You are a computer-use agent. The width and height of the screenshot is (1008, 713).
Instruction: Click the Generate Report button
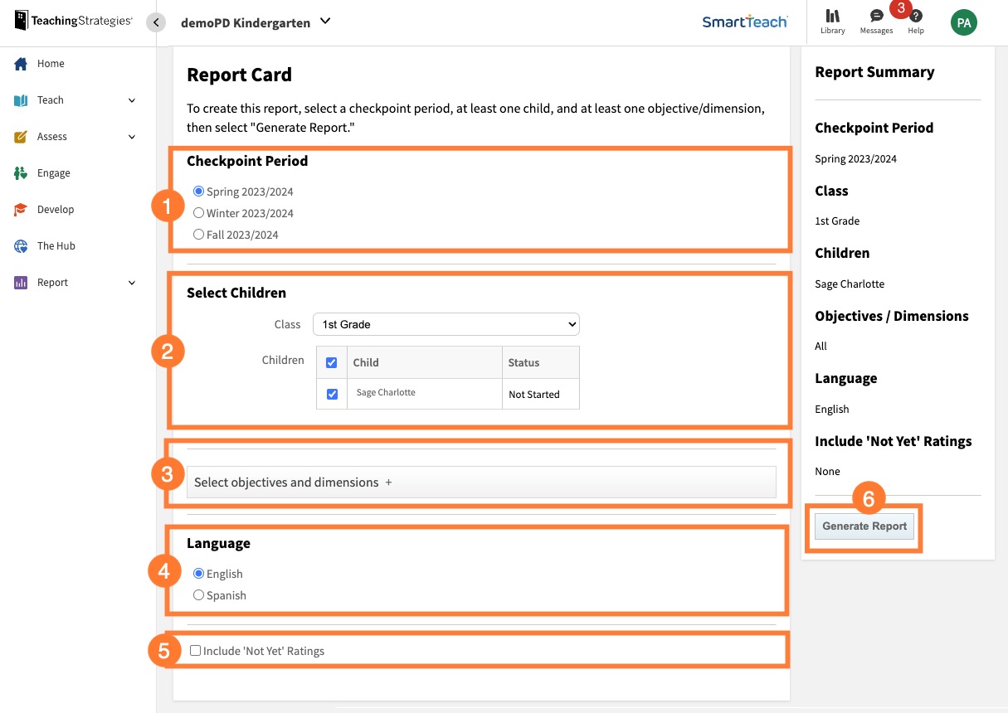(x=864, y=526)
